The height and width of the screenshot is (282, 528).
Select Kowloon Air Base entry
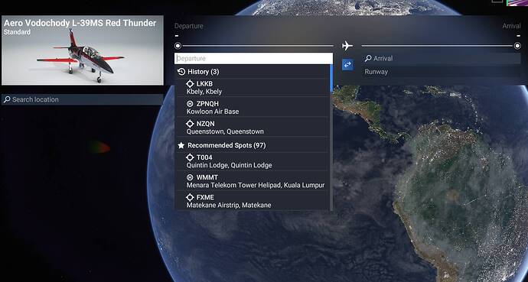(252, 107)
